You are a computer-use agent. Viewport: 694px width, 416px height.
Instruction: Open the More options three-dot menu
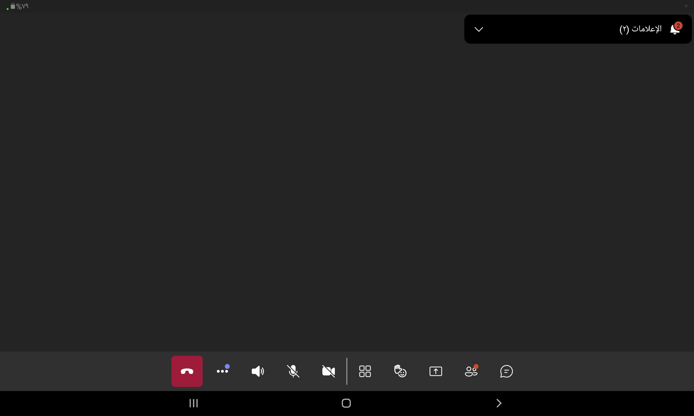tap(222, 371)
